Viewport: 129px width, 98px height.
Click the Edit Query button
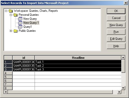[116, 39]
